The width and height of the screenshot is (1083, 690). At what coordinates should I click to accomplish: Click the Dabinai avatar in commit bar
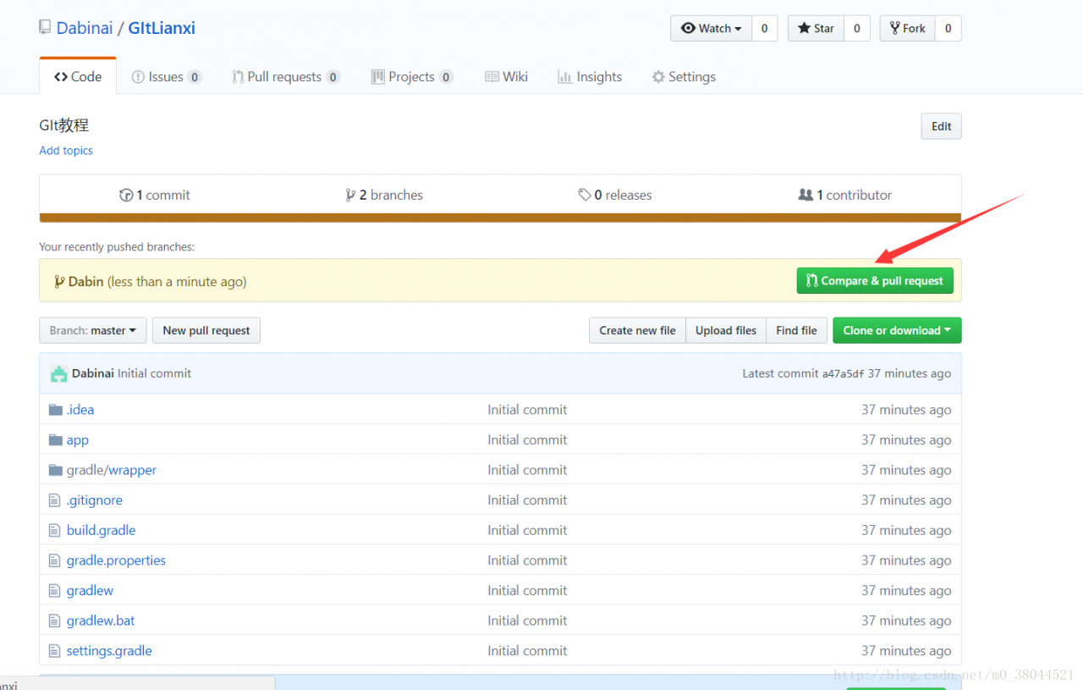(x=58, y=373)
